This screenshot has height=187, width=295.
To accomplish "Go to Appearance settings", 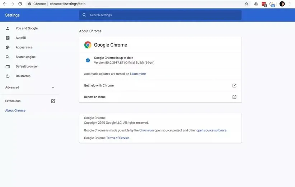I will click(x=24, y=47).
